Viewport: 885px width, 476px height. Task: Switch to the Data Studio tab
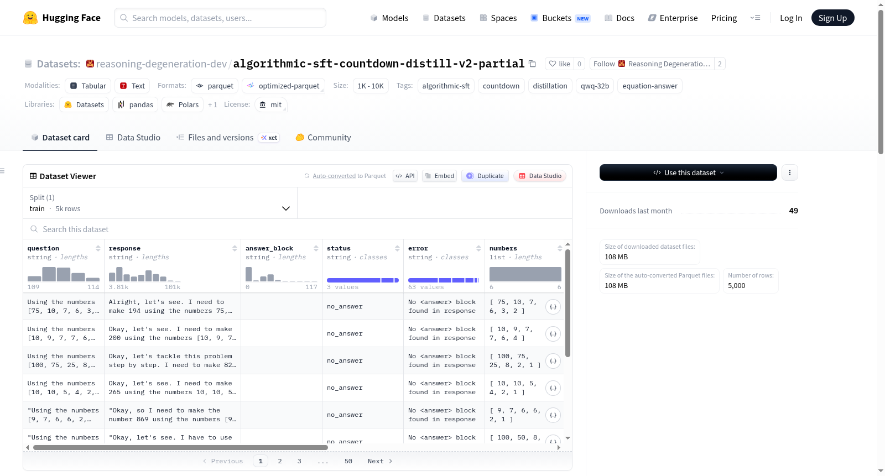(x=133, y=138)
